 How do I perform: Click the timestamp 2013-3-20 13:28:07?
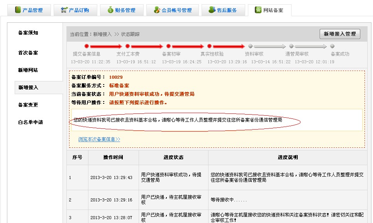pyautogui.click(x=111, y=218)
